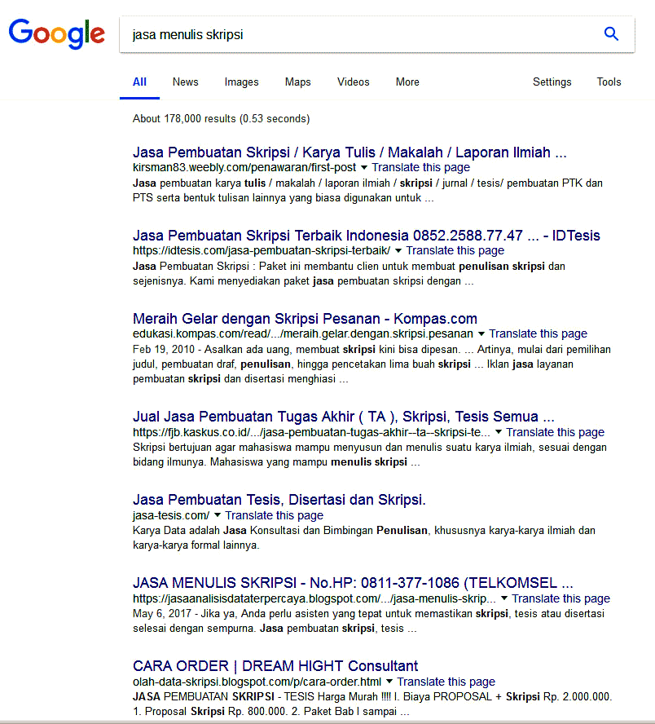Open the IDTesis 'Jasa Pembuatan Skripsi Terbaik' result

[366, 235]
